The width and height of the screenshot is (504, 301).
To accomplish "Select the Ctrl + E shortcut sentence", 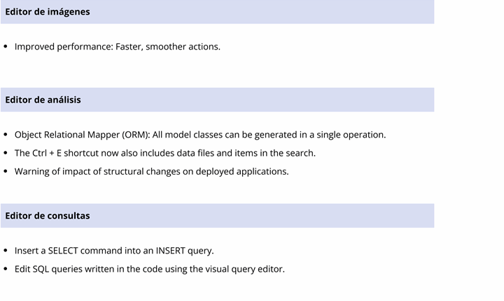I will pyautogui.click(x=165, y=153).
